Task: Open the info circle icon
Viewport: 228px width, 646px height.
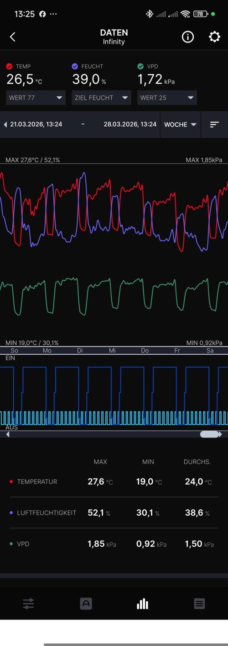Action: (187, 37)
